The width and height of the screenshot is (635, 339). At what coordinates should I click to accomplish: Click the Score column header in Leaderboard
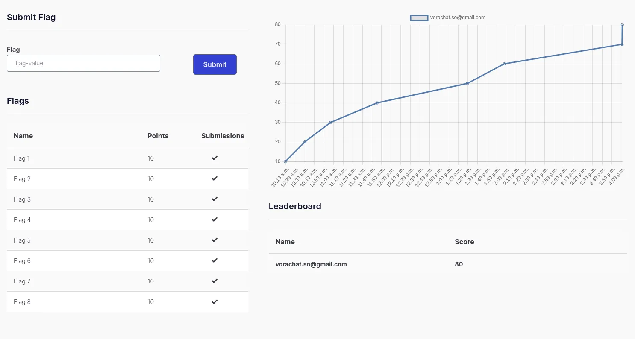[464, 242]
